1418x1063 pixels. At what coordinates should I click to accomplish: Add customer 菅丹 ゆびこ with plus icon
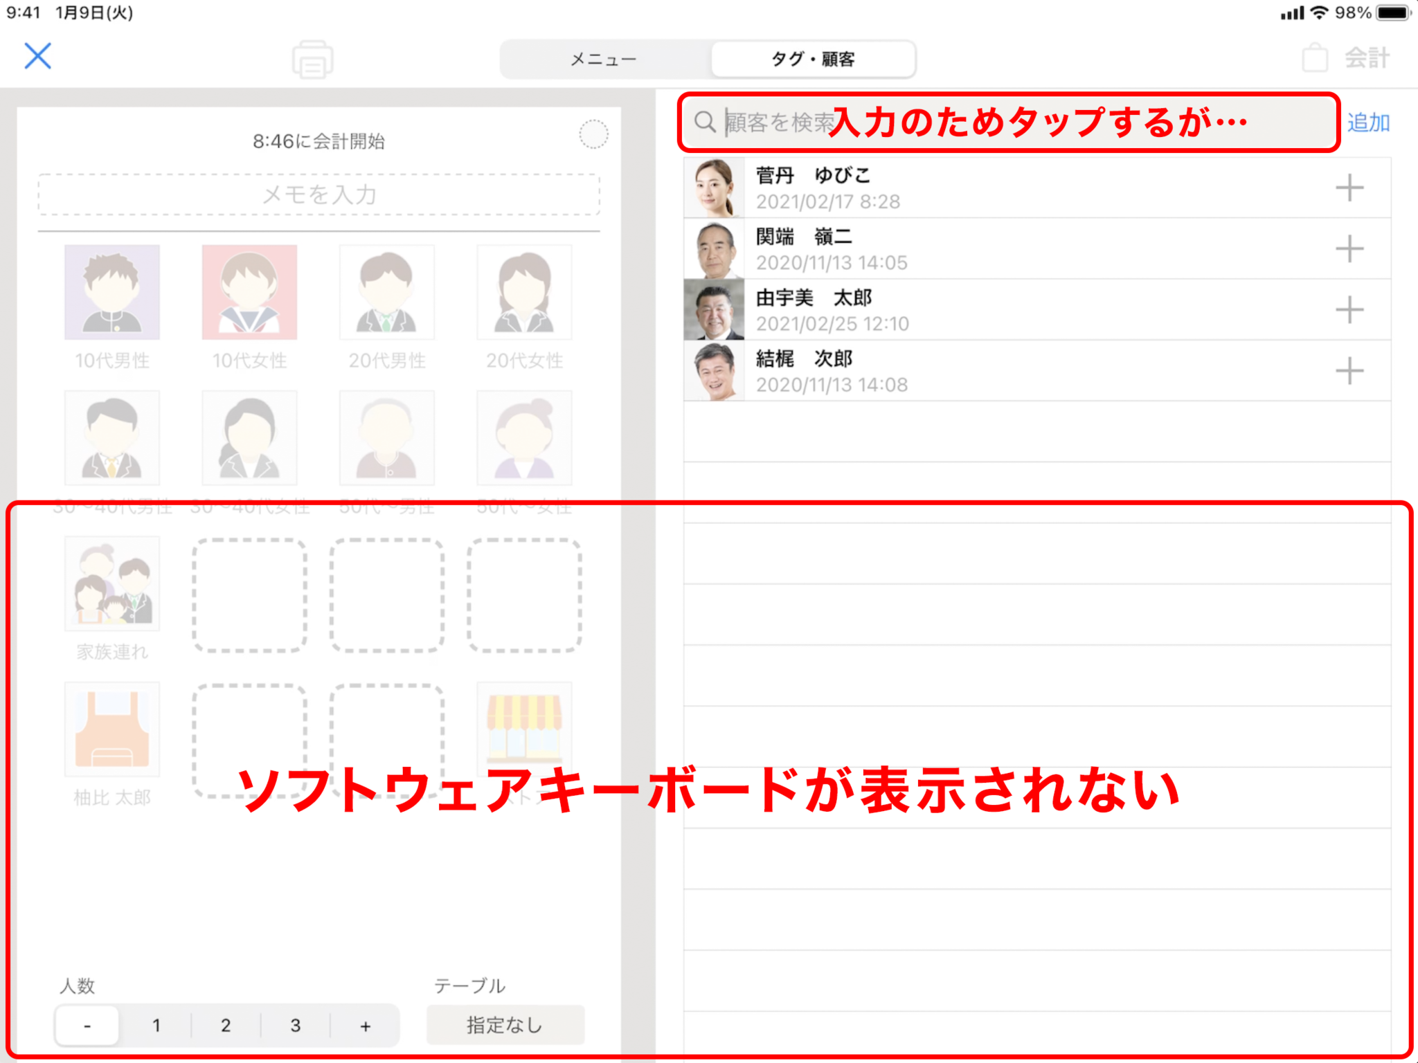(1349, 188)
